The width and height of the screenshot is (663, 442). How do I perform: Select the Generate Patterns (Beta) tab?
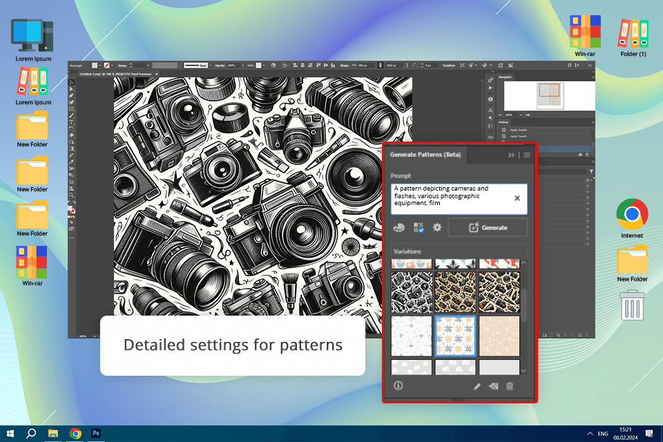click(425, 155)
